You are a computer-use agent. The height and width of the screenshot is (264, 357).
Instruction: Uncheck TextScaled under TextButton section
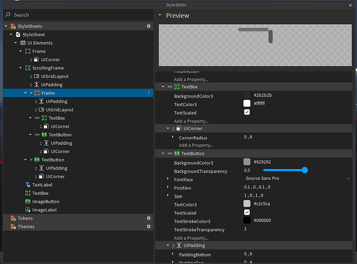(247, 212)
